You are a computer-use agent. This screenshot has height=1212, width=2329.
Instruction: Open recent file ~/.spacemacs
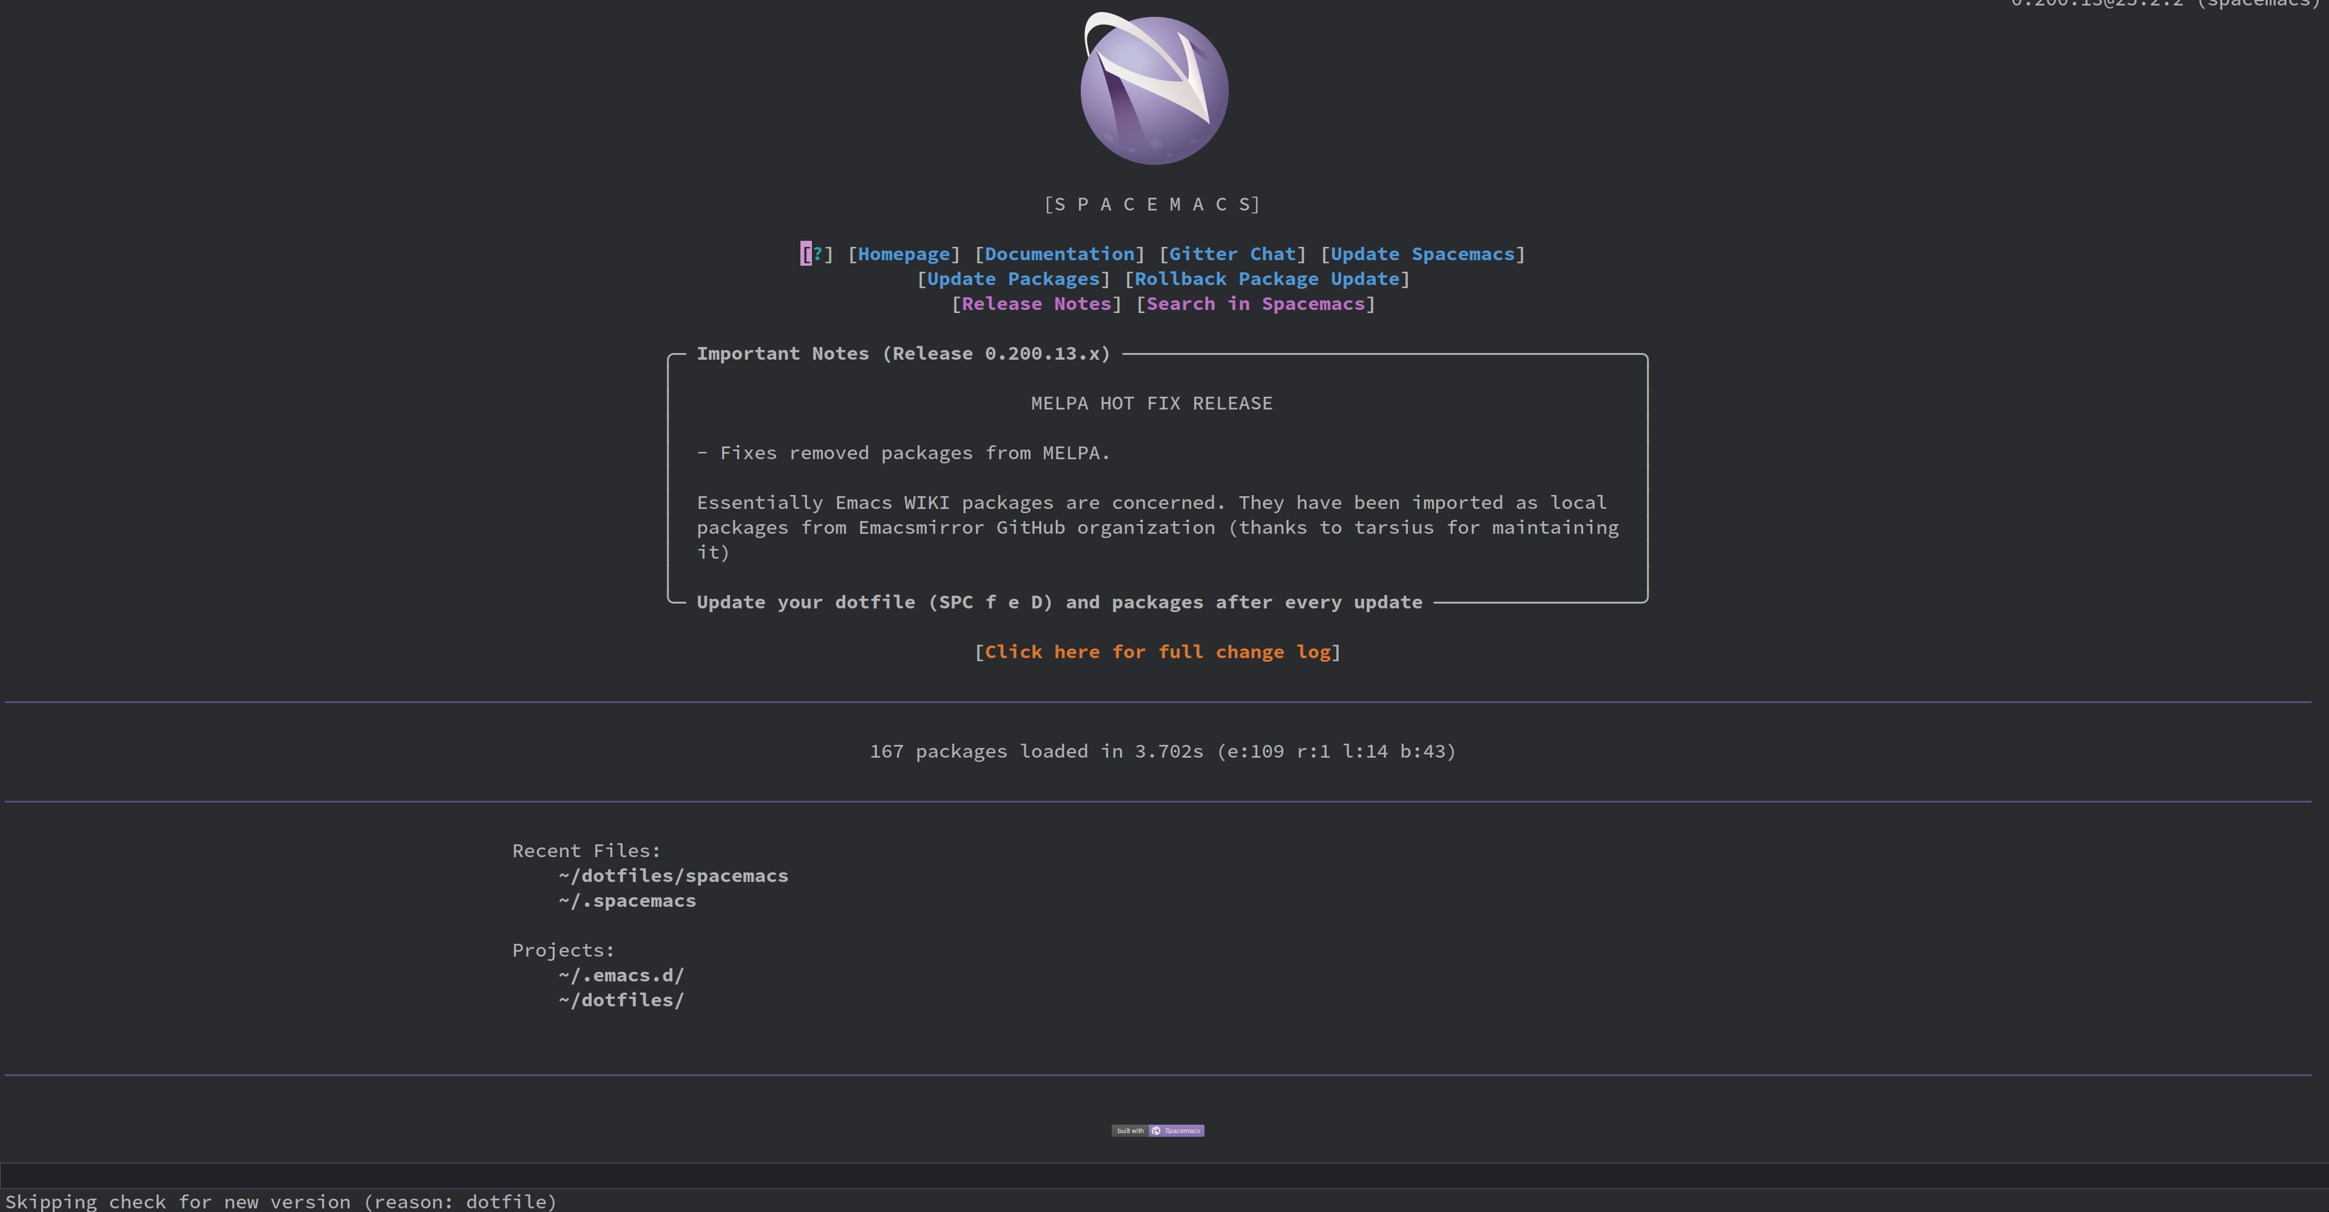pos(627,900)
